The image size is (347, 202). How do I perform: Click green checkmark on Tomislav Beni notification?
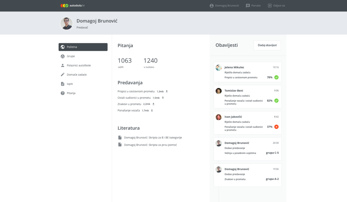(276, 101)
